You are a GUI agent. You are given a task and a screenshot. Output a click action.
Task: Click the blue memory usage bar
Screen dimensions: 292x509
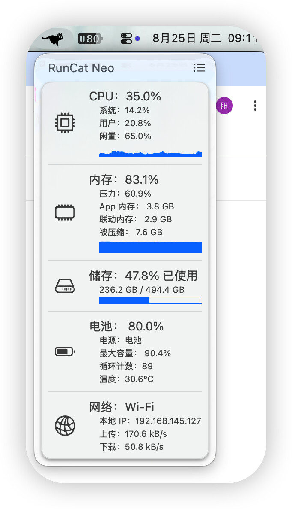[x=151, y=247]
